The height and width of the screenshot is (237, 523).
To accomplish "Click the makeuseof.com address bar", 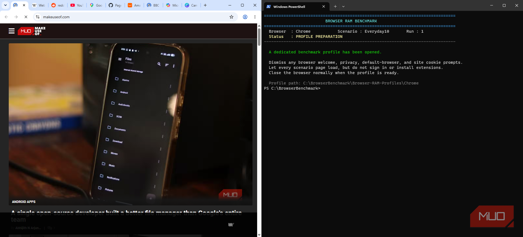I will pyautogui.click(x=135, y=17).
